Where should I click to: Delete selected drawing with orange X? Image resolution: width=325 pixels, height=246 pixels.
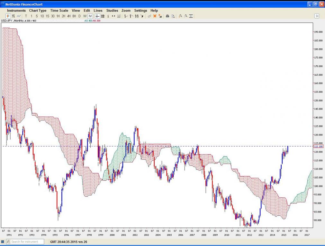155,16
